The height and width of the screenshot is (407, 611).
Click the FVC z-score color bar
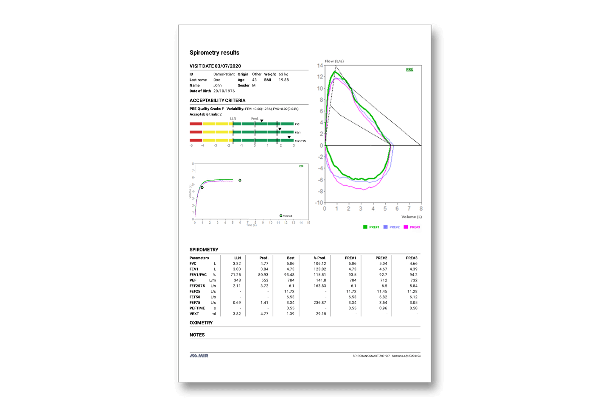(241, 124)
